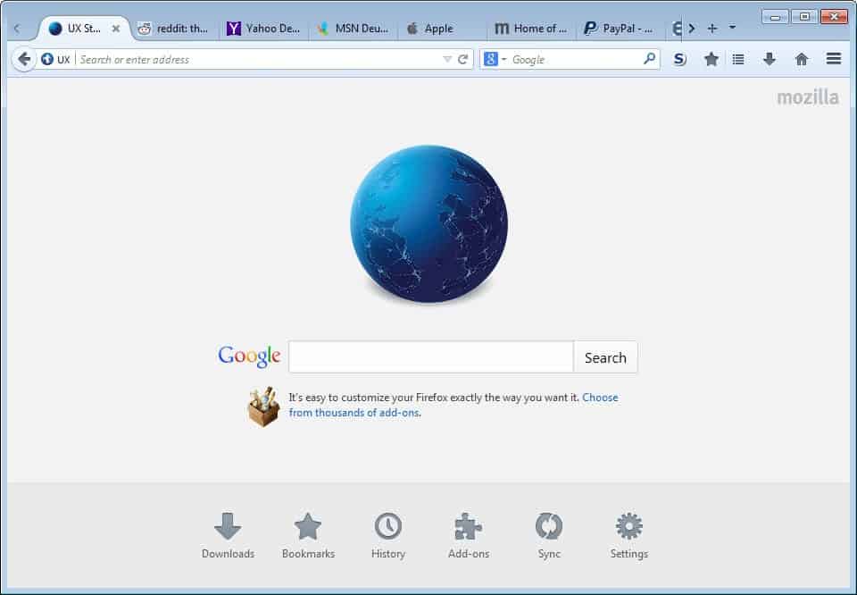Open the Google search engine selector dropdown
857x595 pixels.
(495, 59)
